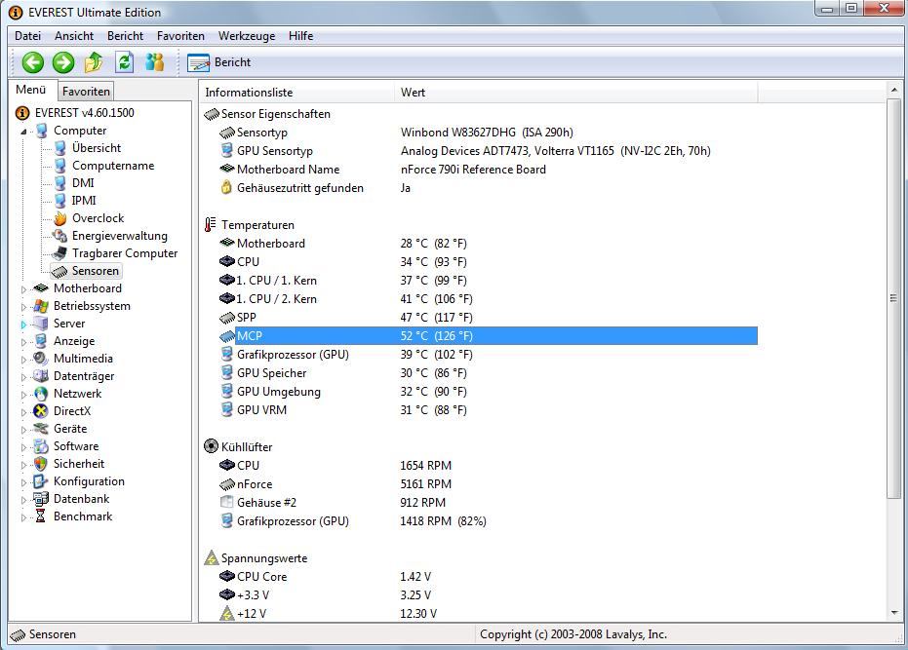Click the DirectX icon in the tree
The image size is (908, 650).
(x=41, y=411)
